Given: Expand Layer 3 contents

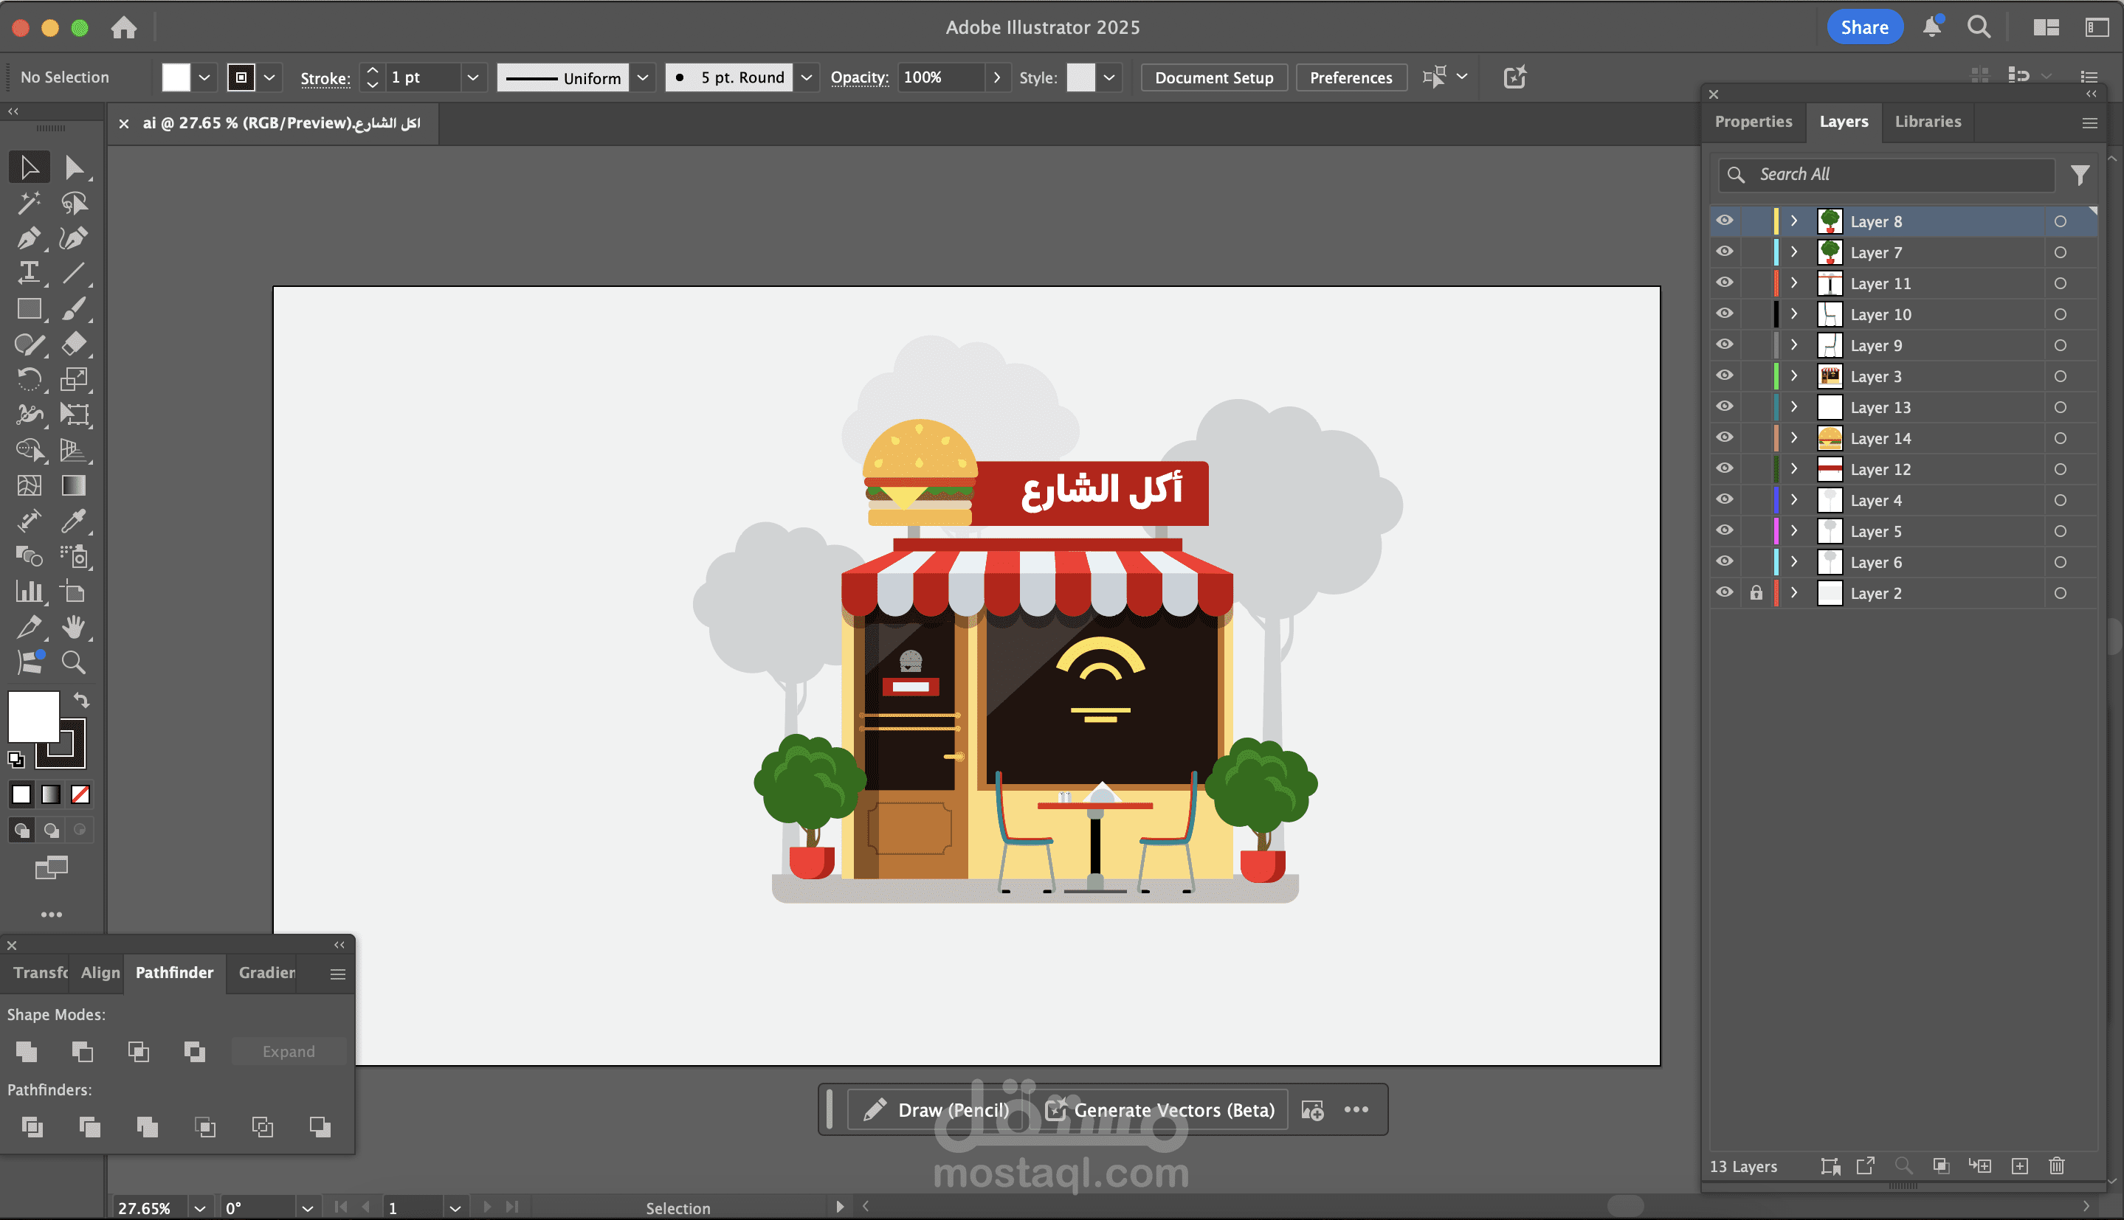Looking at the screenshot, I should (x=1794, y=376).
